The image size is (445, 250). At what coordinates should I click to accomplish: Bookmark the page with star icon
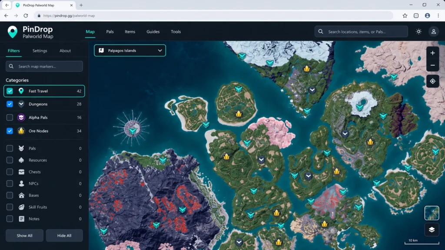pos(405,16)
